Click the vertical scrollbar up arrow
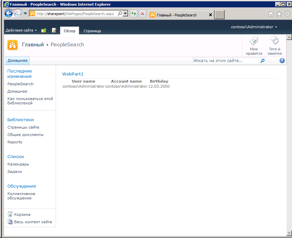The height and width of the screenshot is (238, 292). click(289, 37)
